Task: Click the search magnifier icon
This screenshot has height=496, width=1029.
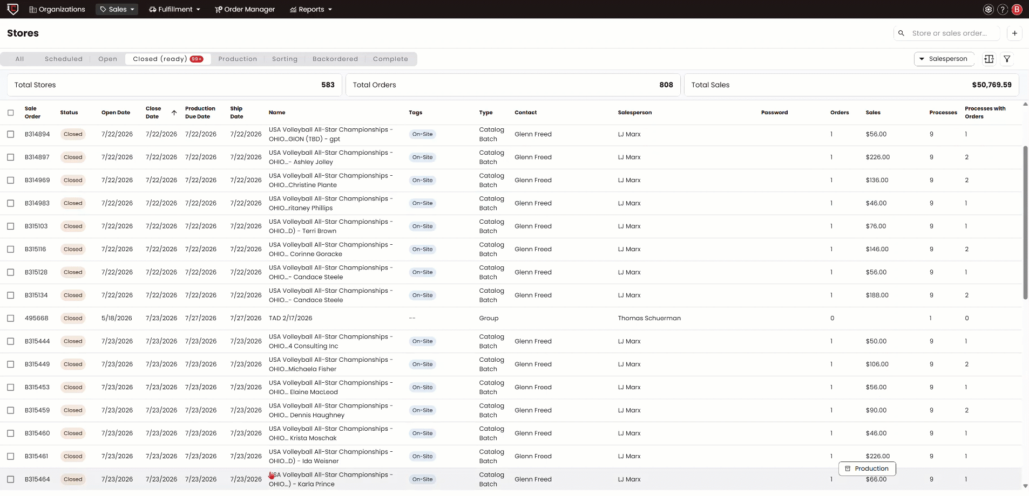Action: (x=901, y=33)
